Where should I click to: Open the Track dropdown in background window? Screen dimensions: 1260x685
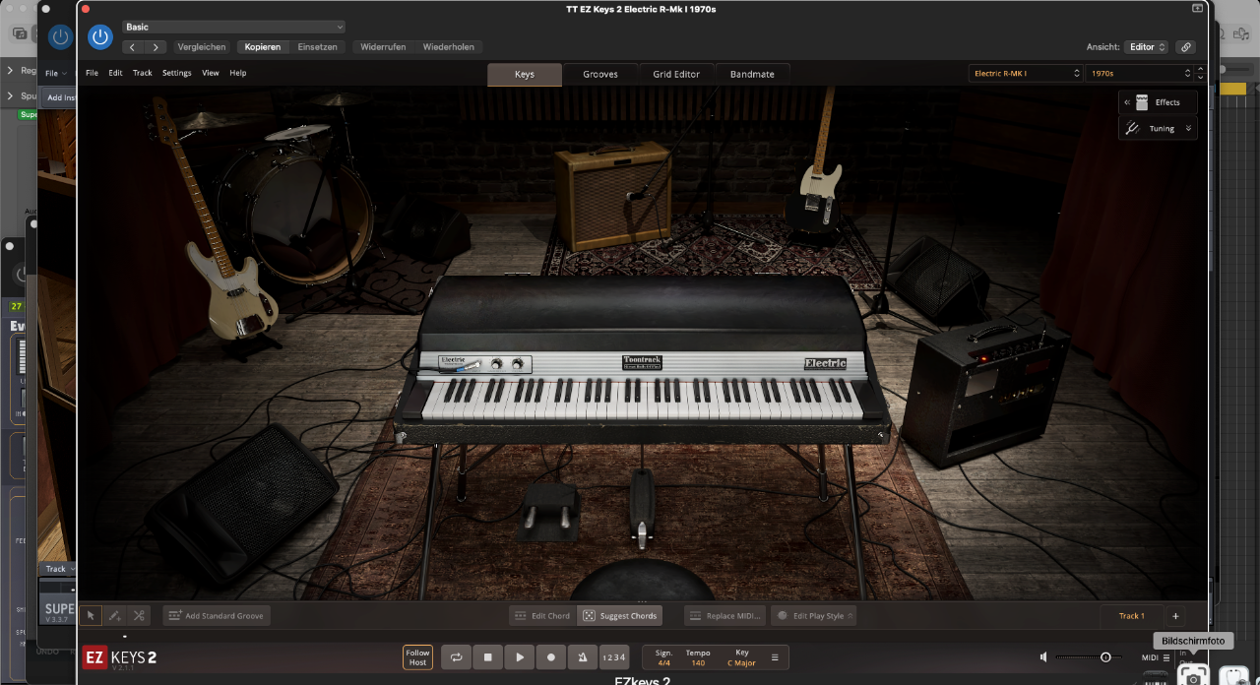pyautogui.click(x=59, y=569)
